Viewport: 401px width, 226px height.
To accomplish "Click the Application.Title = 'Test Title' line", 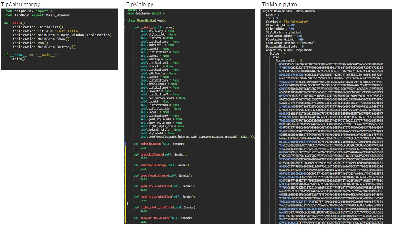I will [x=46, y=31].
